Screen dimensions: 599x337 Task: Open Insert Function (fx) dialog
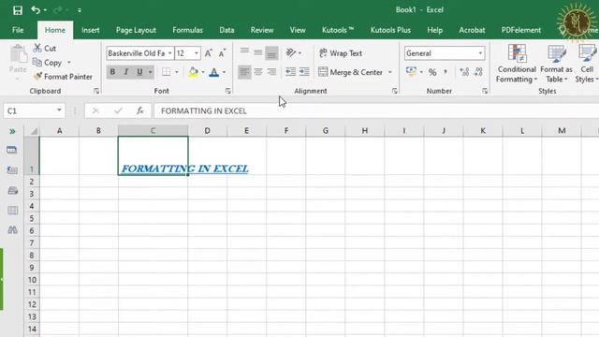tap(140, 110)
